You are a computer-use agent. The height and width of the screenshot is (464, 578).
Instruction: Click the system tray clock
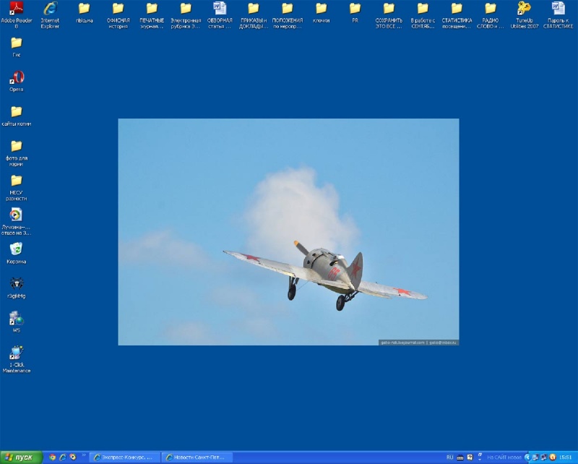(565, 457)
